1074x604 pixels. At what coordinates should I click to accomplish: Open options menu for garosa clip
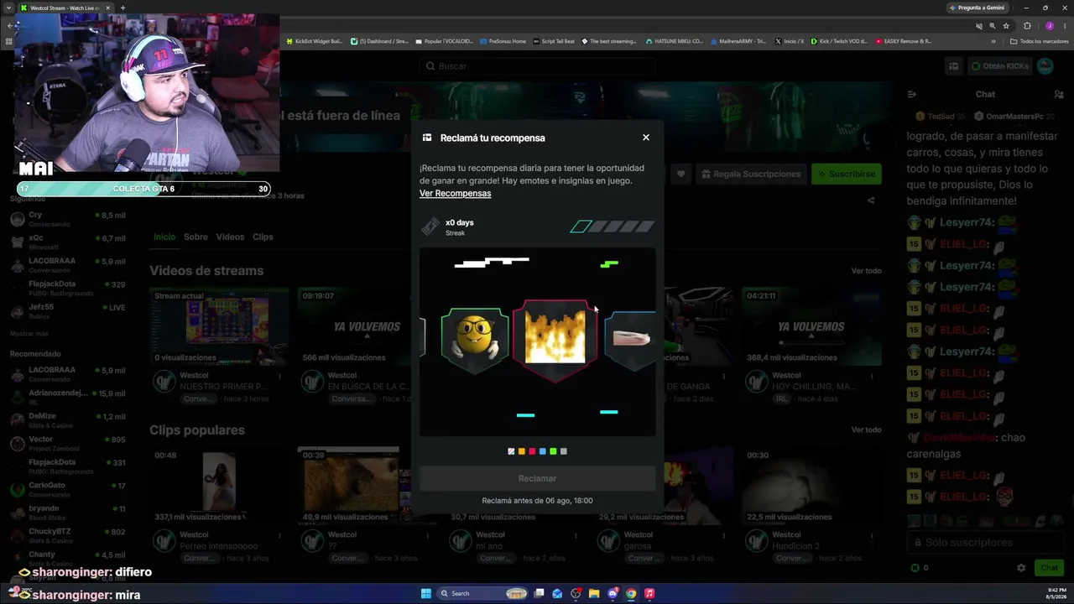(x=724, y=535)
